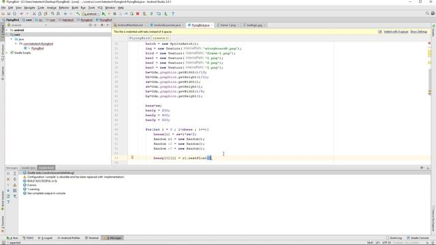This screenshot has width=436, height=245.
Task: Open the Navigate menu
Action: [x=29, y=7]
